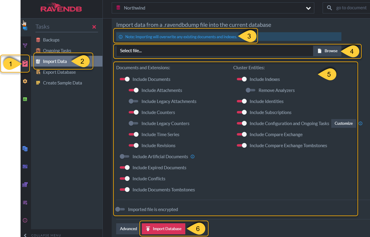Viewport: 370px width, 237px height.
Task: Toggle Include Configuration and Ongoing Tasks
Action: pos(242,123)
